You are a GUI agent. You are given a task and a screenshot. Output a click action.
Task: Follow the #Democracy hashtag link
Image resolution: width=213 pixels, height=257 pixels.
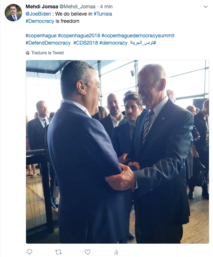pyautogui.click(x=40, y=21)
